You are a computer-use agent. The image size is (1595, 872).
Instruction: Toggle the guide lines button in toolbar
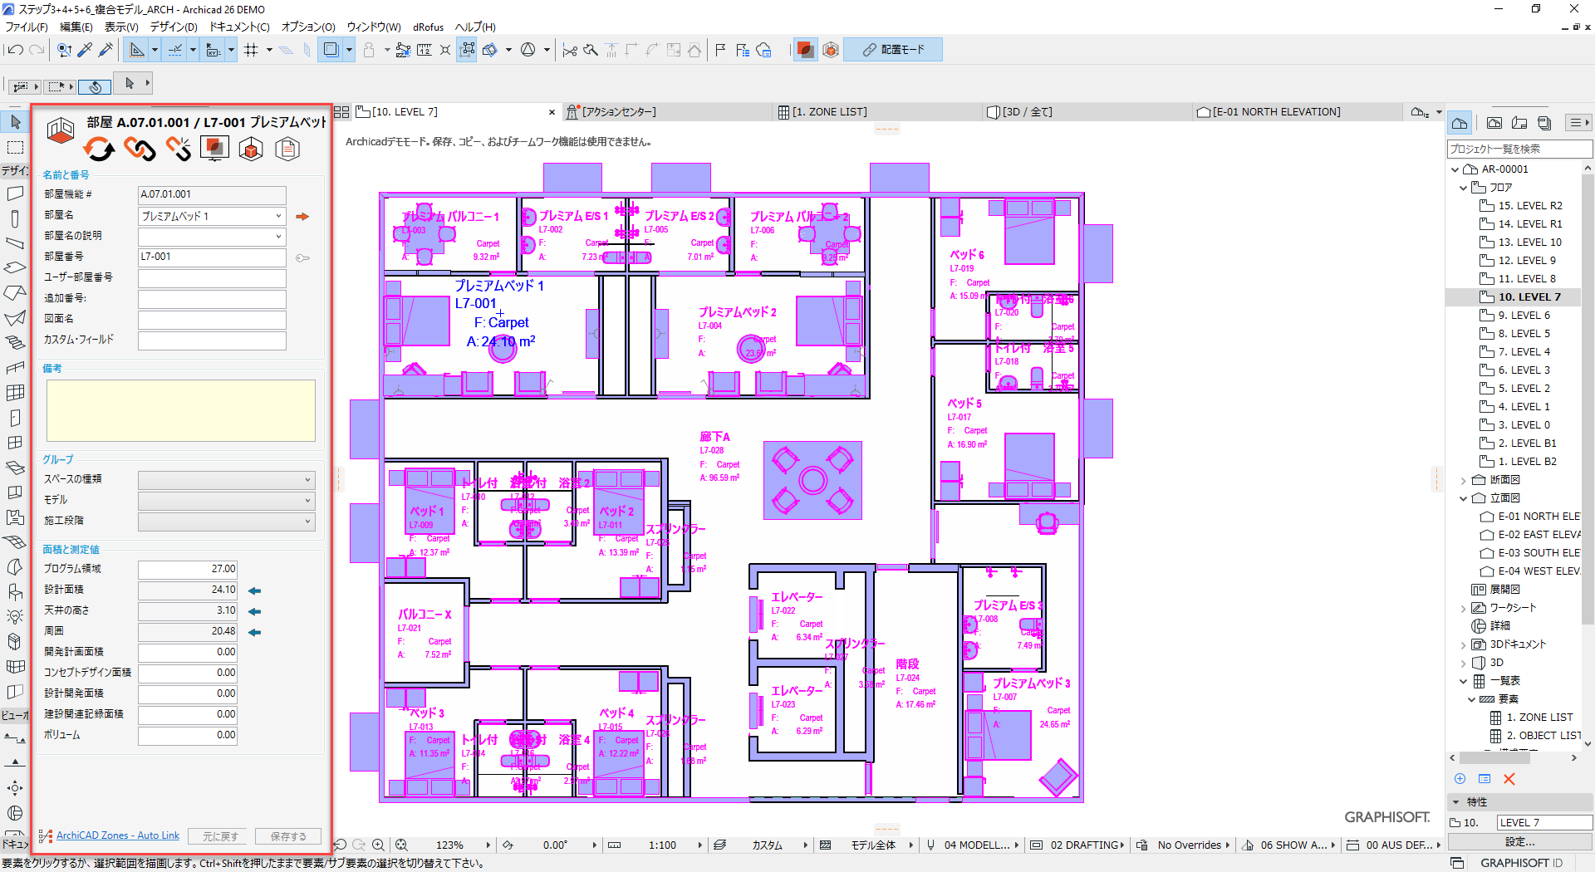coord(137,50)
